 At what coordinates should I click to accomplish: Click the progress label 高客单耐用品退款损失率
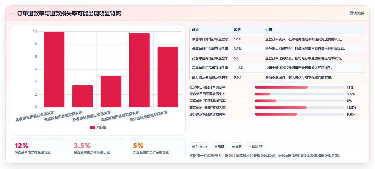(207, 108)
